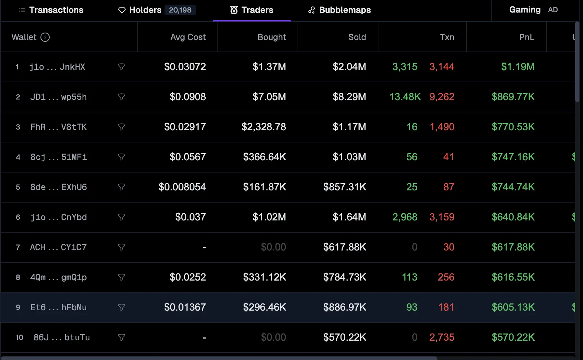The height and width of the screenshot is (360, 583).
Task: Open the Gaming AD link
Action: tap(533, 10)
